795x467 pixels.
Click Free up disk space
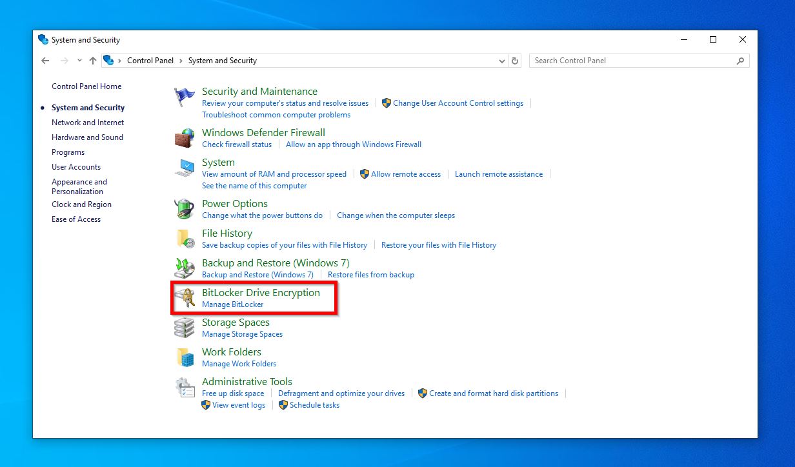[233, 393]
